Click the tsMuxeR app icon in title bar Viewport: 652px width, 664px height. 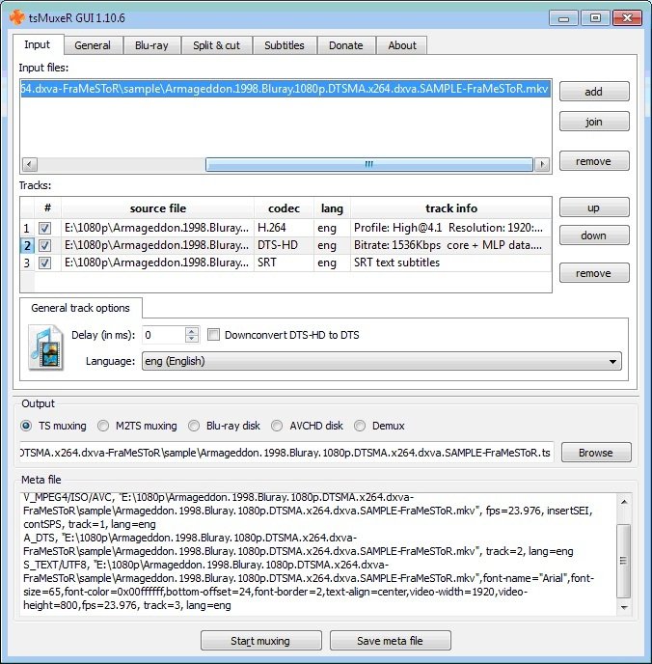coord(14,16)
